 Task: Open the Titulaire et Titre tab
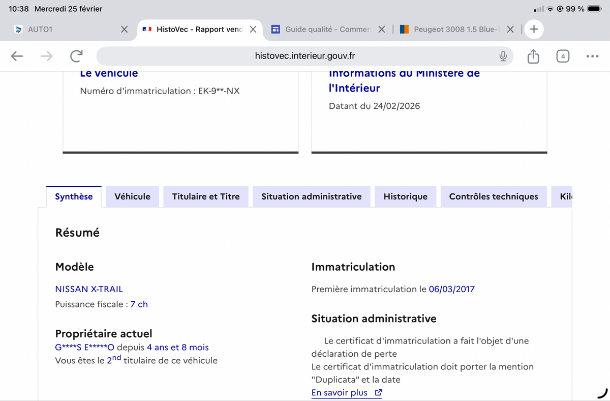click(x=206, y=196)
